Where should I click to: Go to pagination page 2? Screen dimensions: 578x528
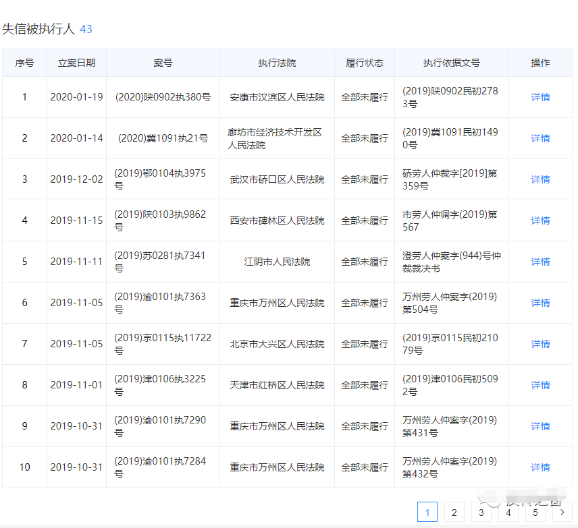pos(454,512)
